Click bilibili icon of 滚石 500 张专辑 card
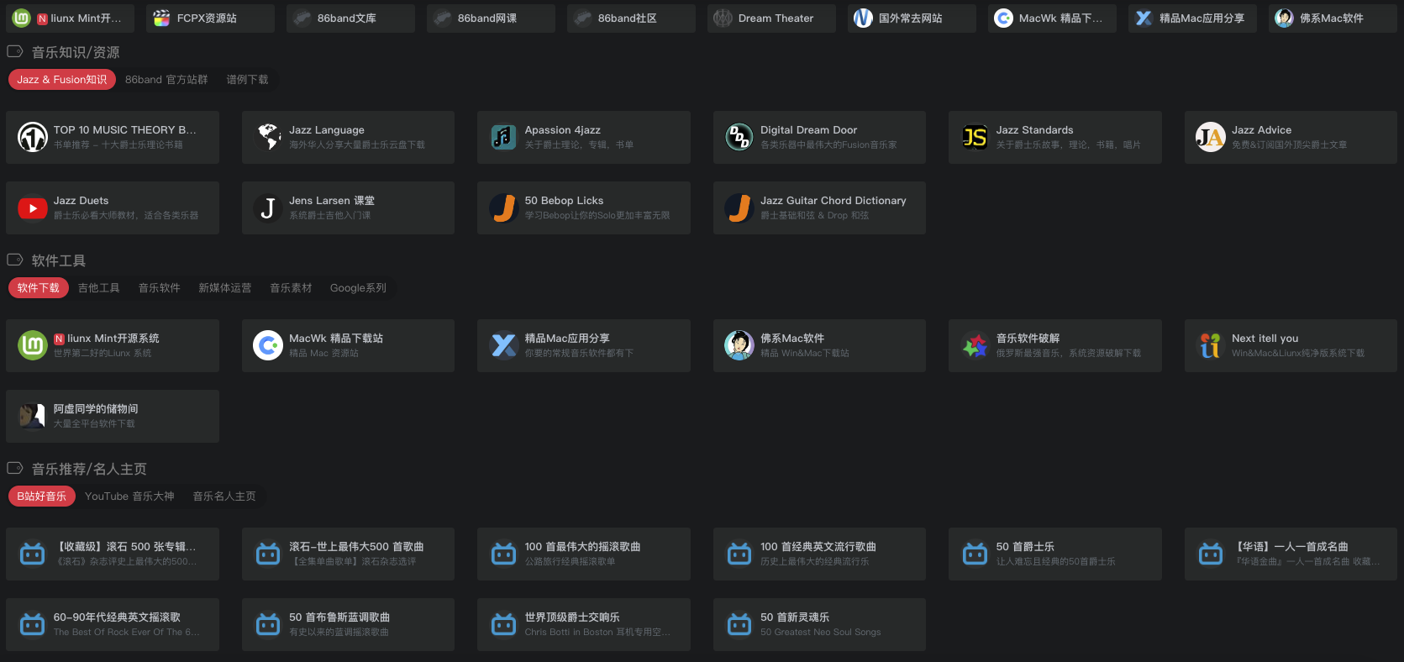 pyautogui.click(x=33, y=554)
